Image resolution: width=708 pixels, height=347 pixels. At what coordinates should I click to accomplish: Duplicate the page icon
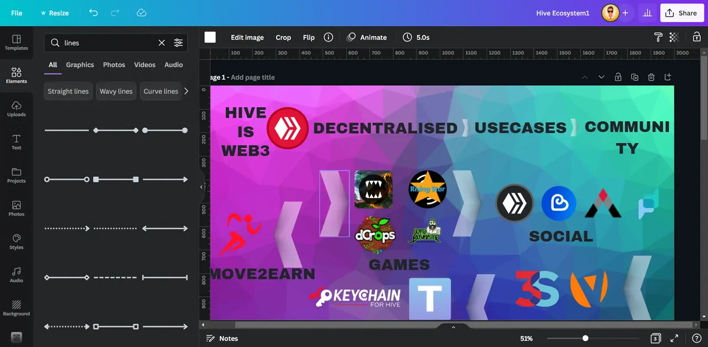point(634,77)
